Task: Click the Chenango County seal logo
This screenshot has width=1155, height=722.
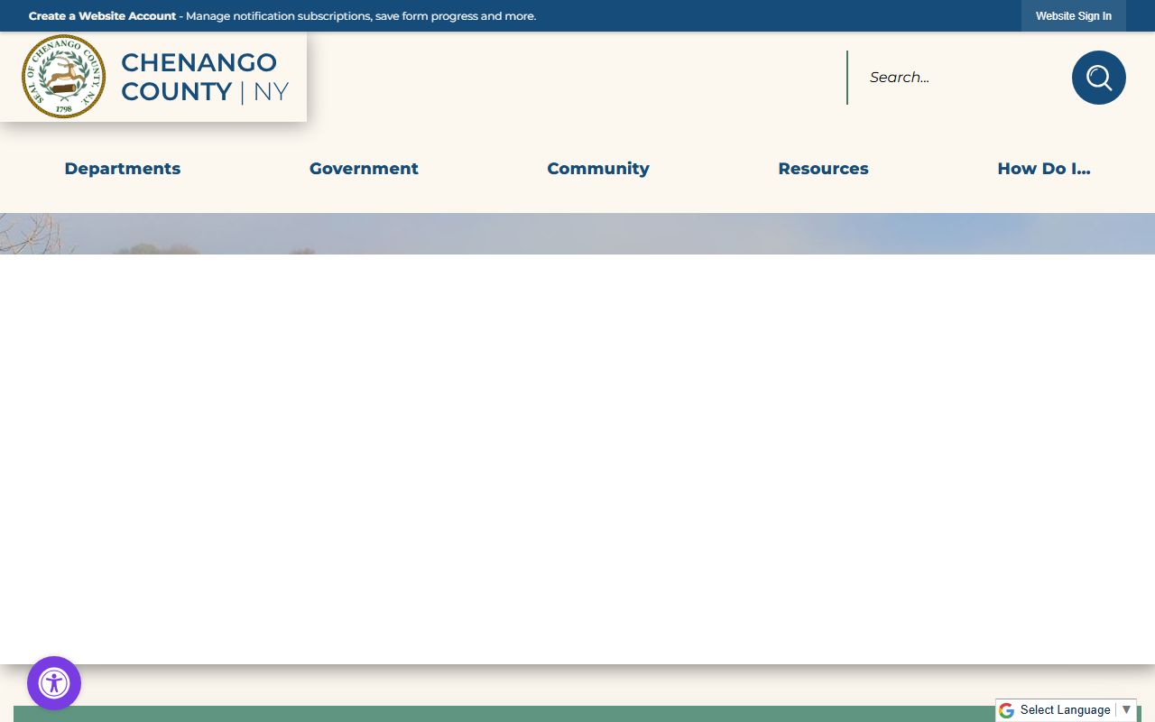Action: click(63, 77)
